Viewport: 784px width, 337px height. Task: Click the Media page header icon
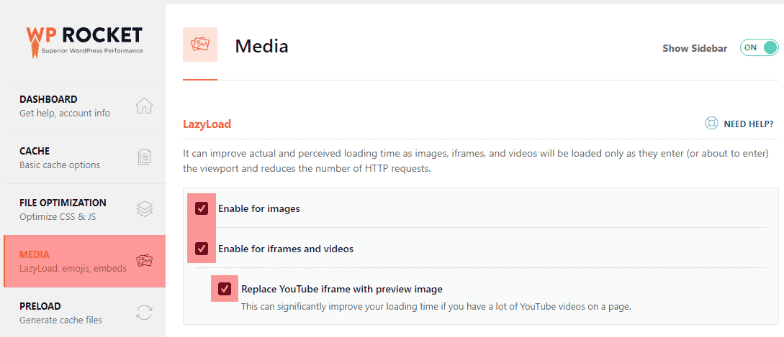(x=200, y=45)
